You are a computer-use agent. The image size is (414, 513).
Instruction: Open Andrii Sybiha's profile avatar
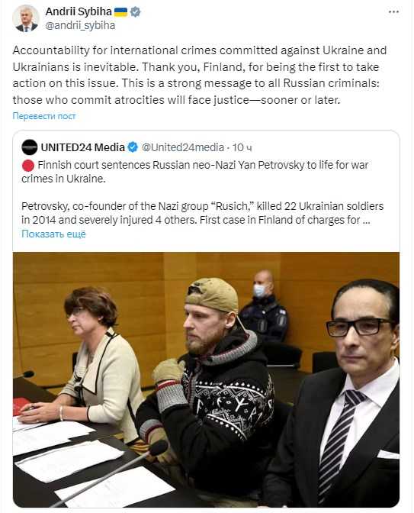click(x=26, y=18)
